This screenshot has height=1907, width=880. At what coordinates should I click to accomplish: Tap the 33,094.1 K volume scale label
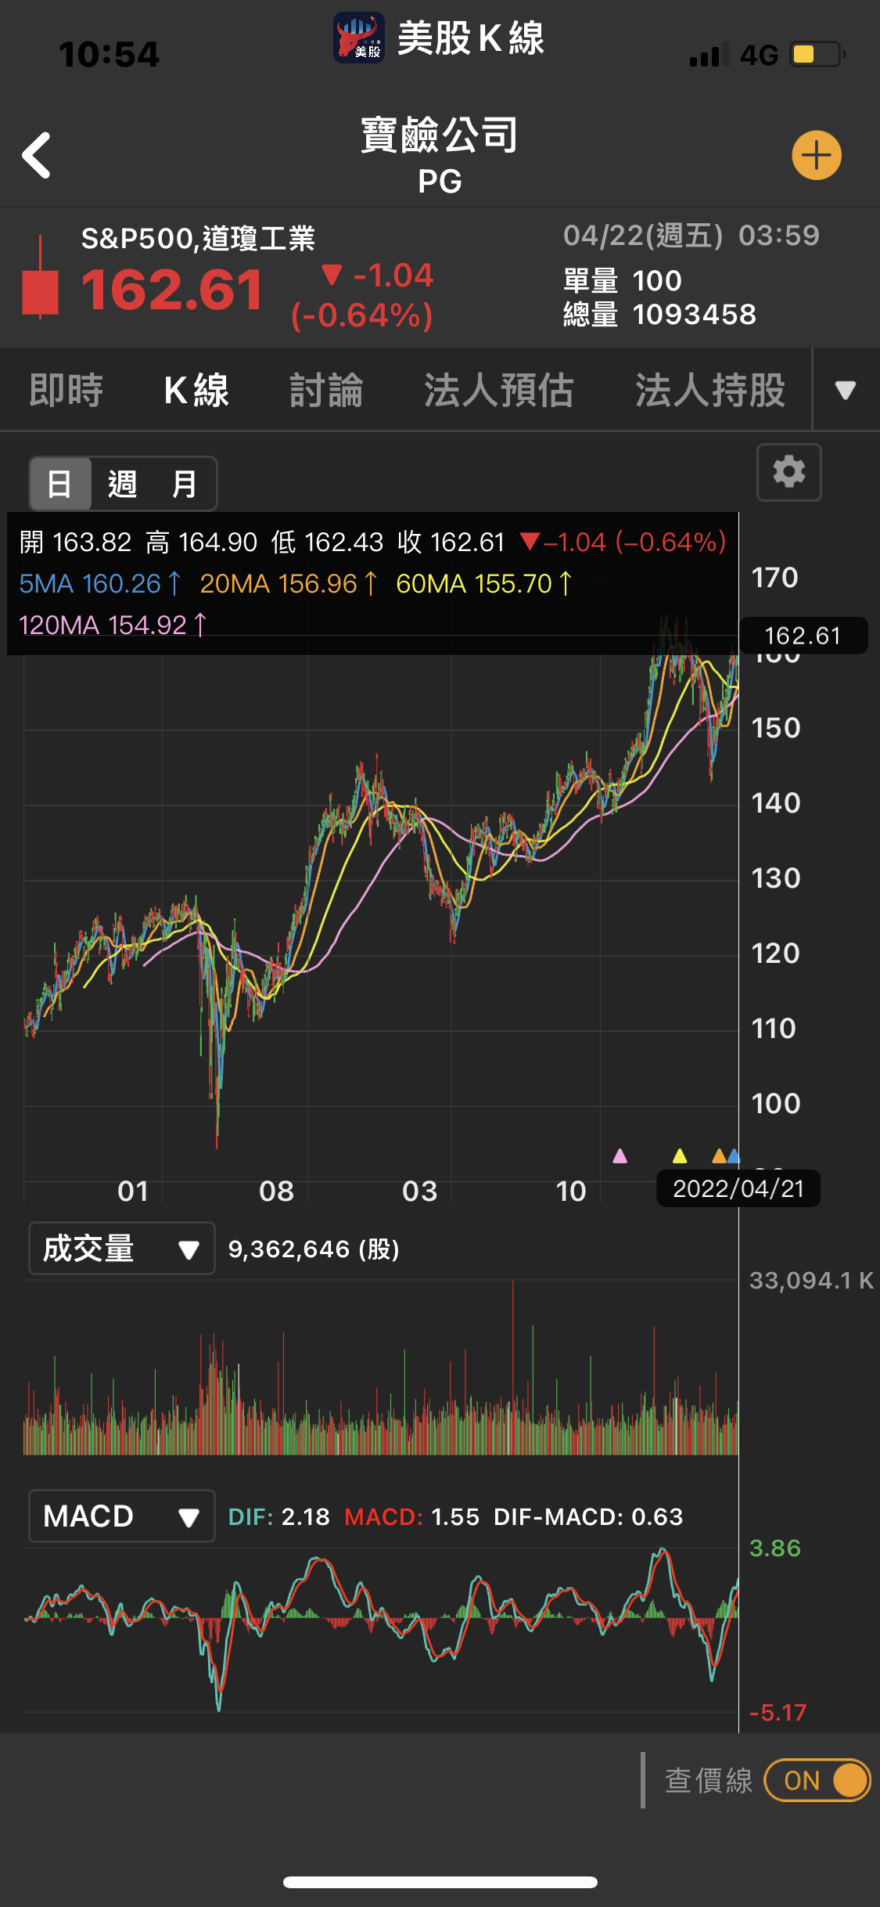812,1280
